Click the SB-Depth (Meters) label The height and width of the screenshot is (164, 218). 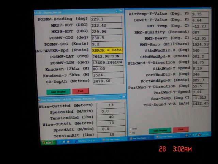pyautogui.click(x=68, y=81)
